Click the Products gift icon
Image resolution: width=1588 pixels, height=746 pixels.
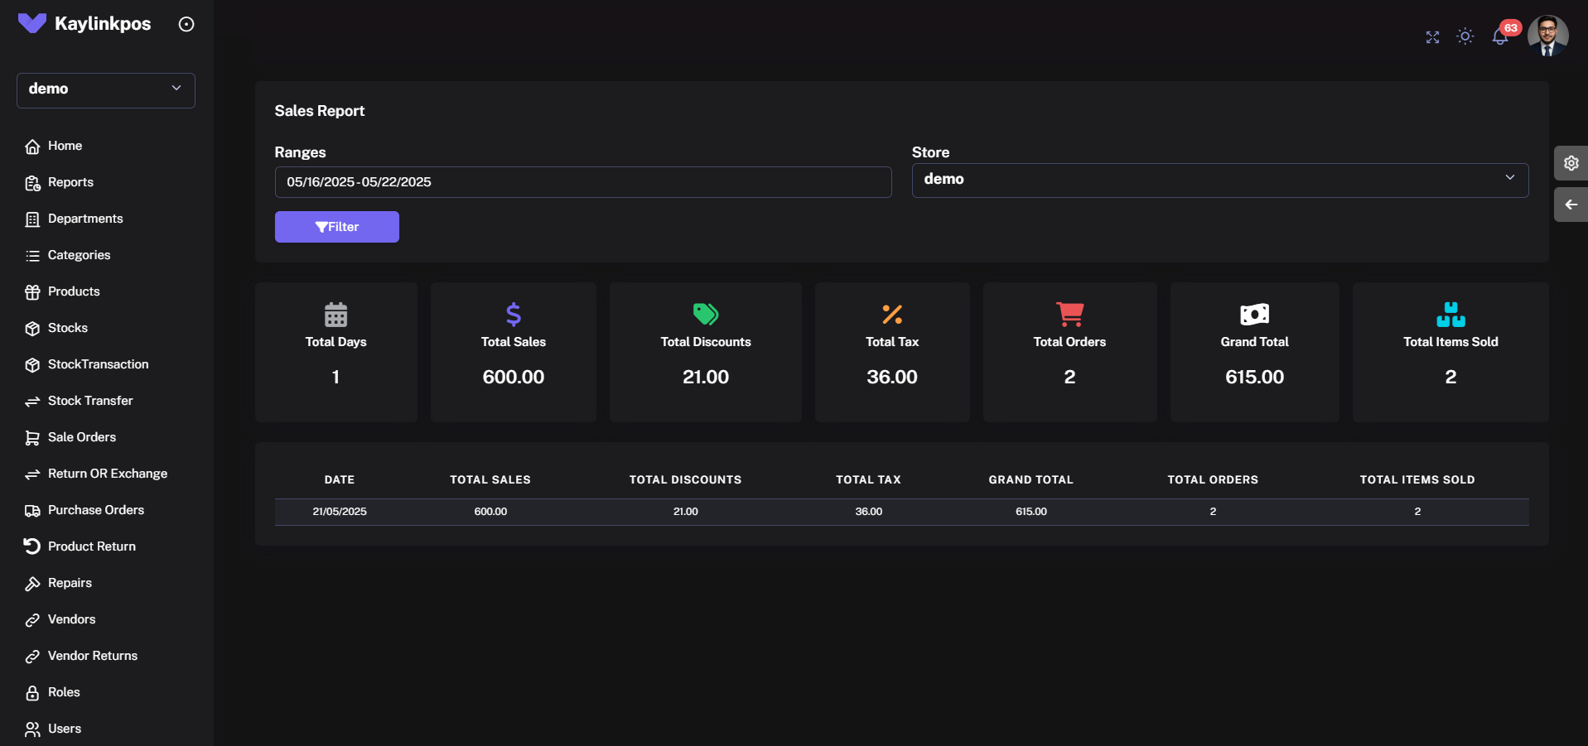(x=32, y=292)
